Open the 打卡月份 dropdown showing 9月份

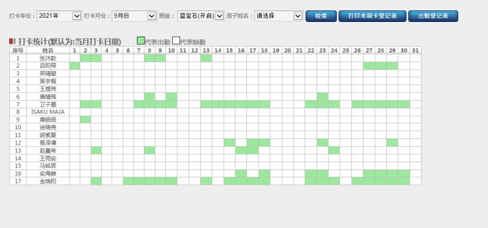(134, 16)
